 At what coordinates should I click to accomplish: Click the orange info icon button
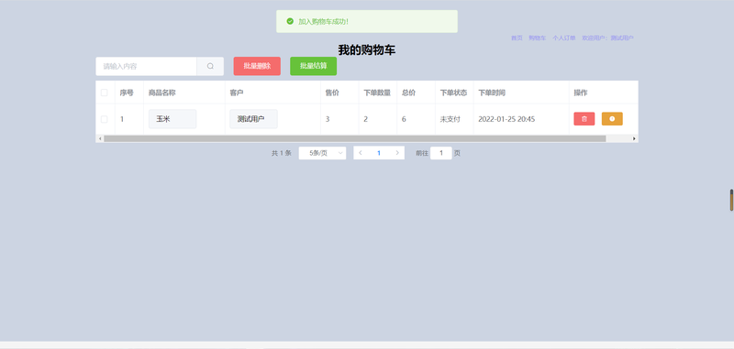[x=612, y=119]
